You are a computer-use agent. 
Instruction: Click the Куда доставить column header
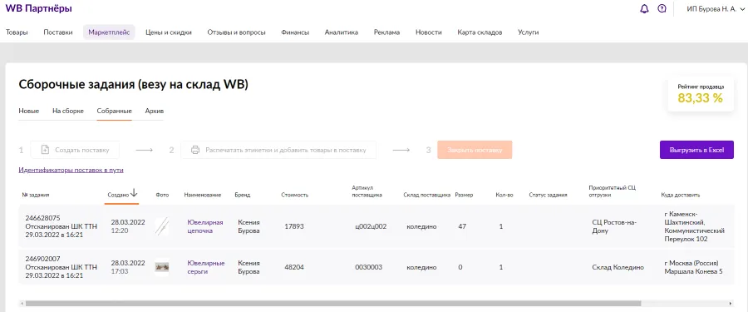(x=680, y=195)
